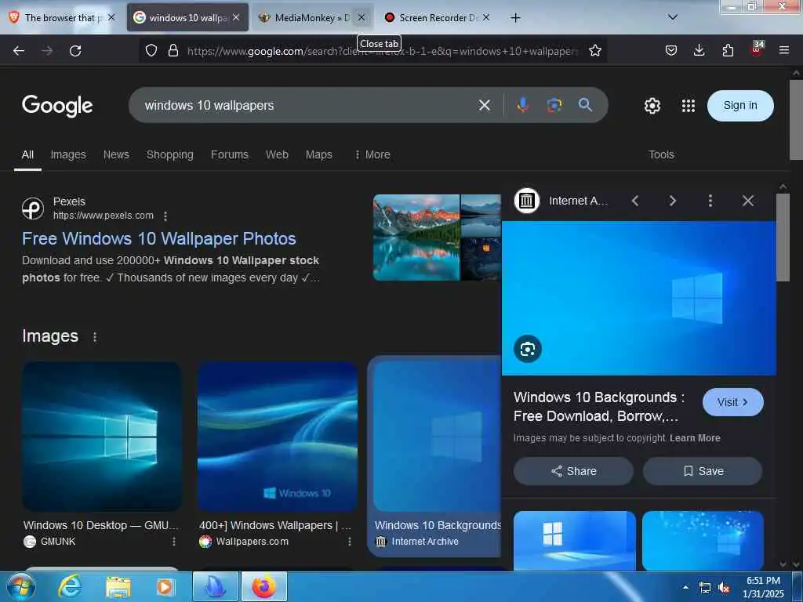This screenshot has height=602, width=803.
Task: Open the Google apps grid
Action: click(x=689, y=106)
